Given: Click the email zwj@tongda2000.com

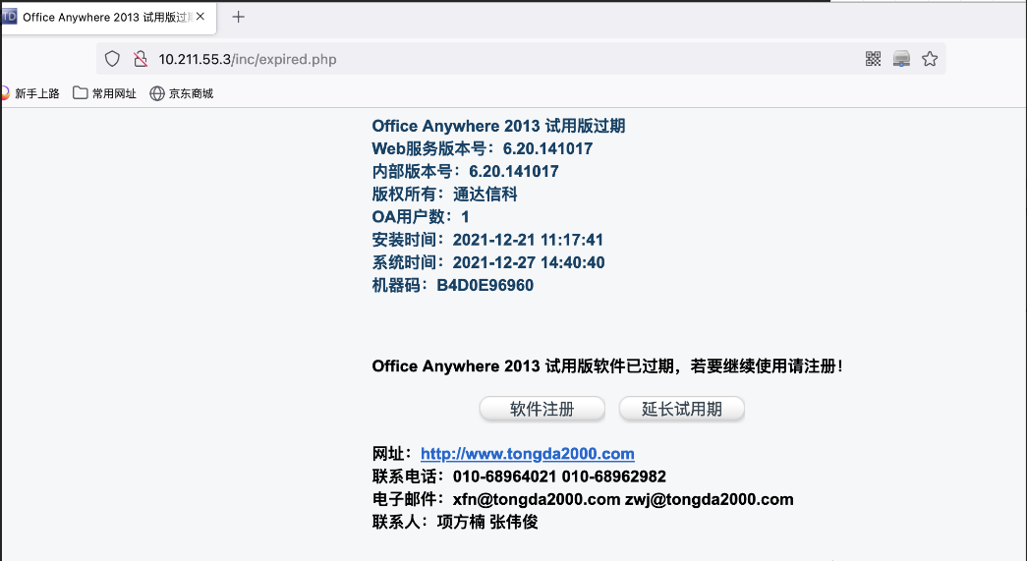Looking at the screenshot, I should [710, 499].
